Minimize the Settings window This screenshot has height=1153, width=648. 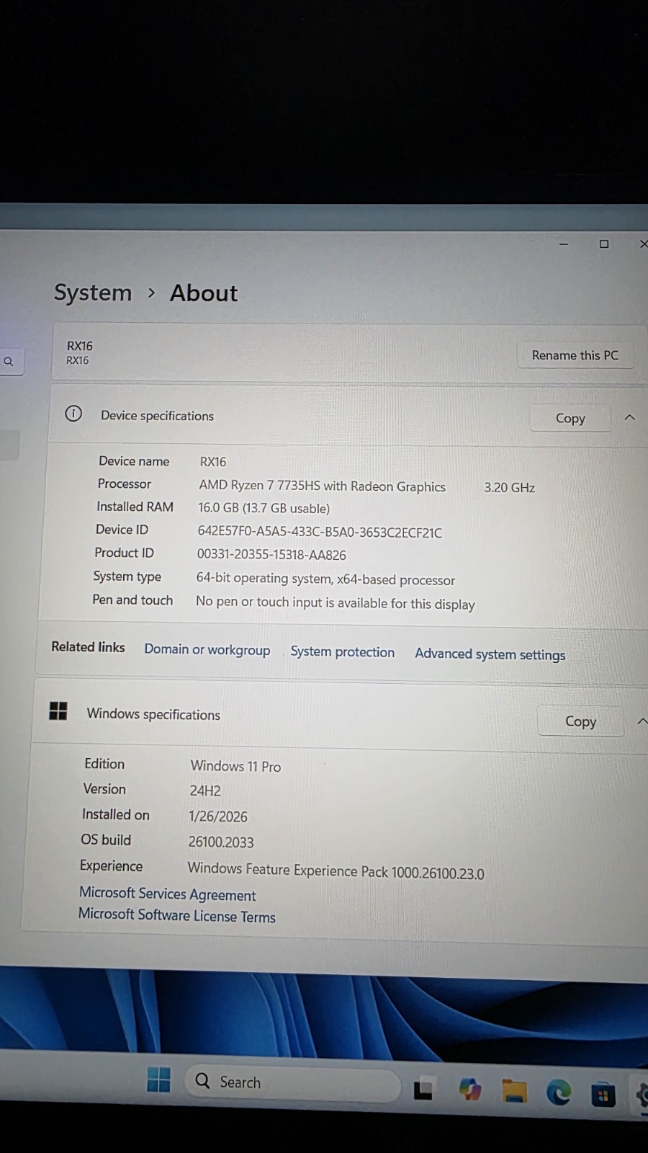click(x=564, y=244)
